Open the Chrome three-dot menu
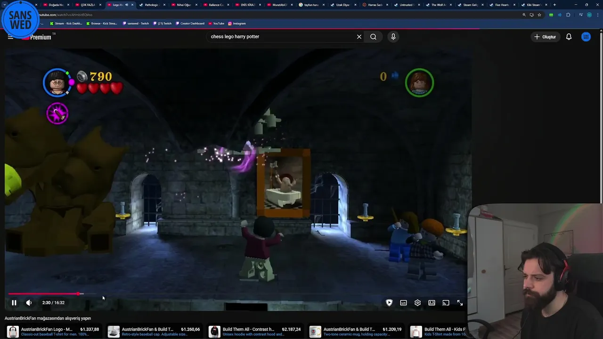The height and width of the screenshot is (339, 603). pos(597,15)
